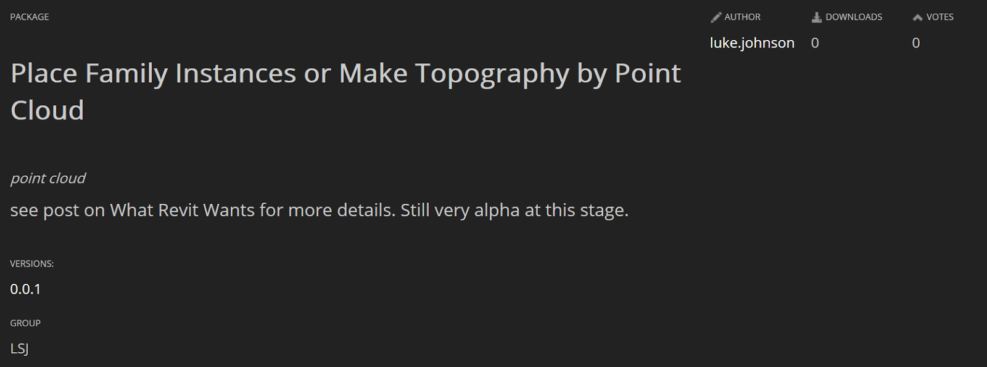Select version 0.0.1
Screen dimensions: 987x367
(x=25, y=289)
